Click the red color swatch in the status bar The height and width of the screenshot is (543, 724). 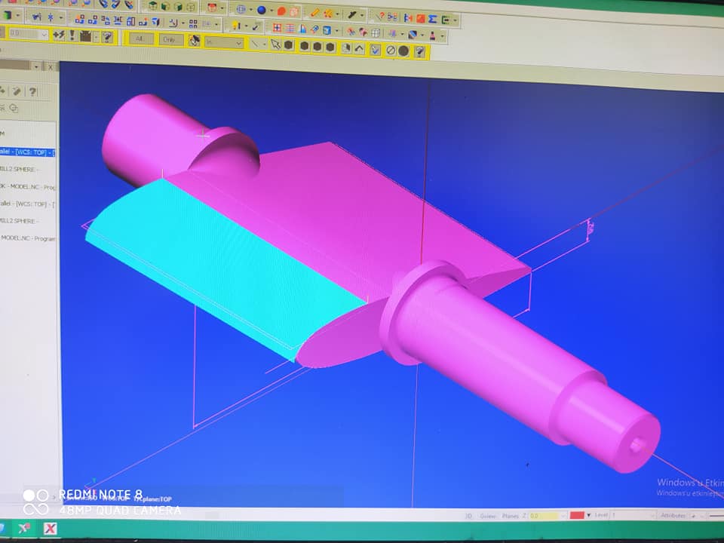point(577,515)
